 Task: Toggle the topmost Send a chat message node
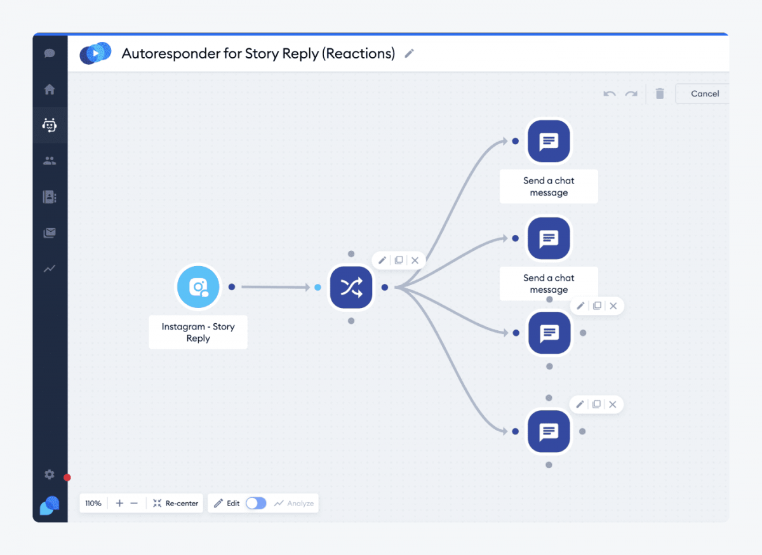(x=549, y=141)
